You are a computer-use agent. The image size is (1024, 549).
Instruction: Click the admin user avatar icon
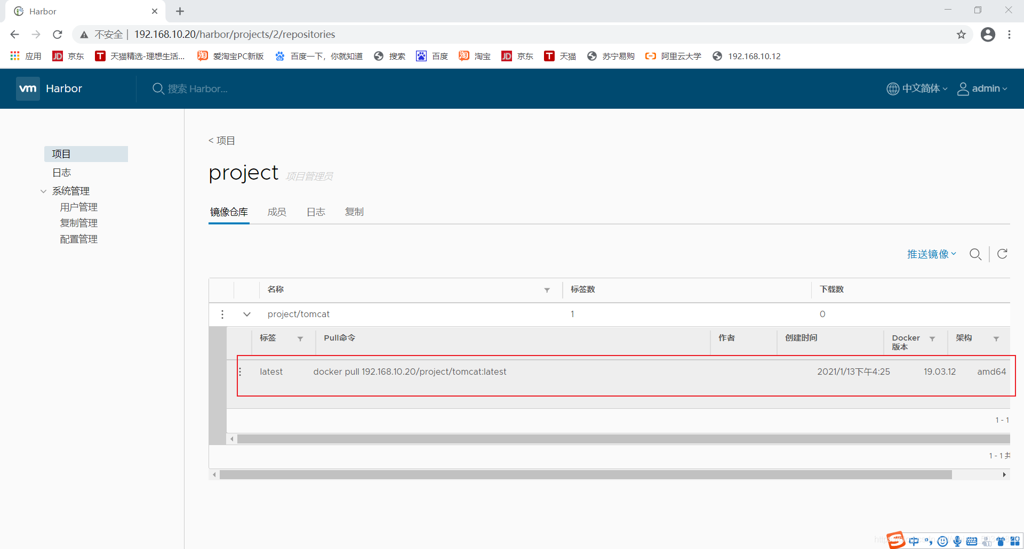click(x=963, y=88)
